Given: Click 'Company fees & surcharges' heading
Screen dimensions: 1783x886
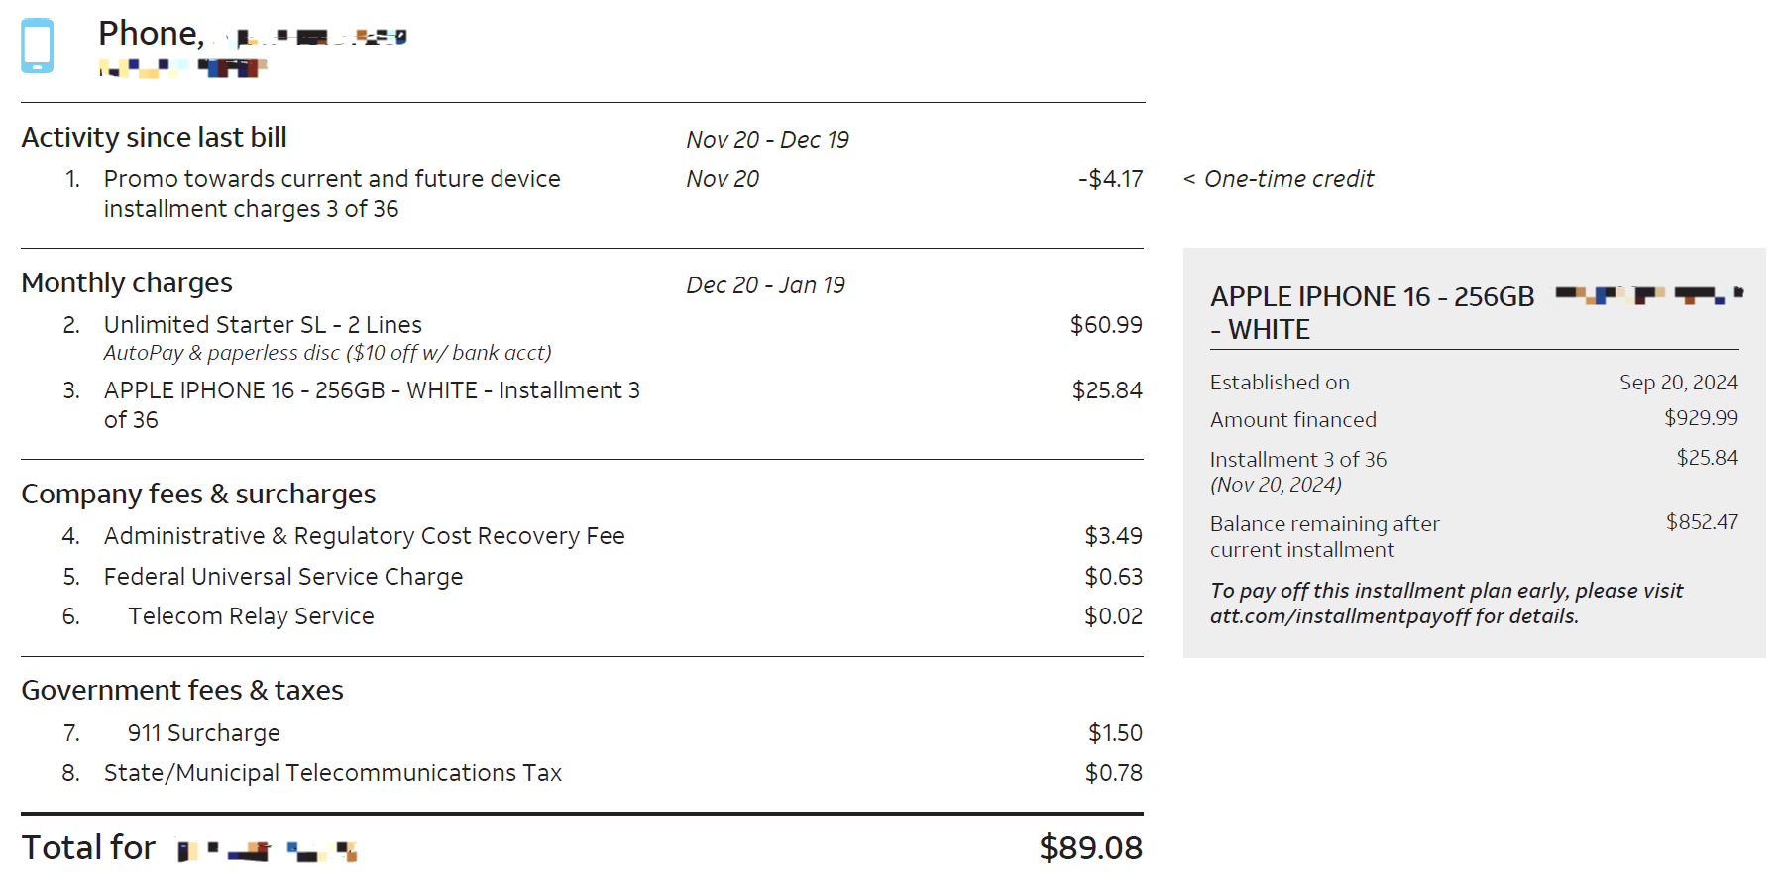Looking at the screenshot, I should click(198, 495).
